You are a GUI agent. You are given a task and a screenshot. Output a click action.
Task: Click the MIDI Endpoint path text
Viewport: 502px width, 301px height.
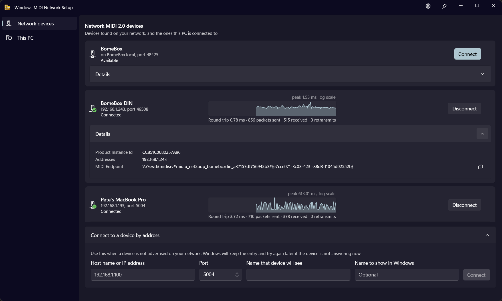(247, 167)
